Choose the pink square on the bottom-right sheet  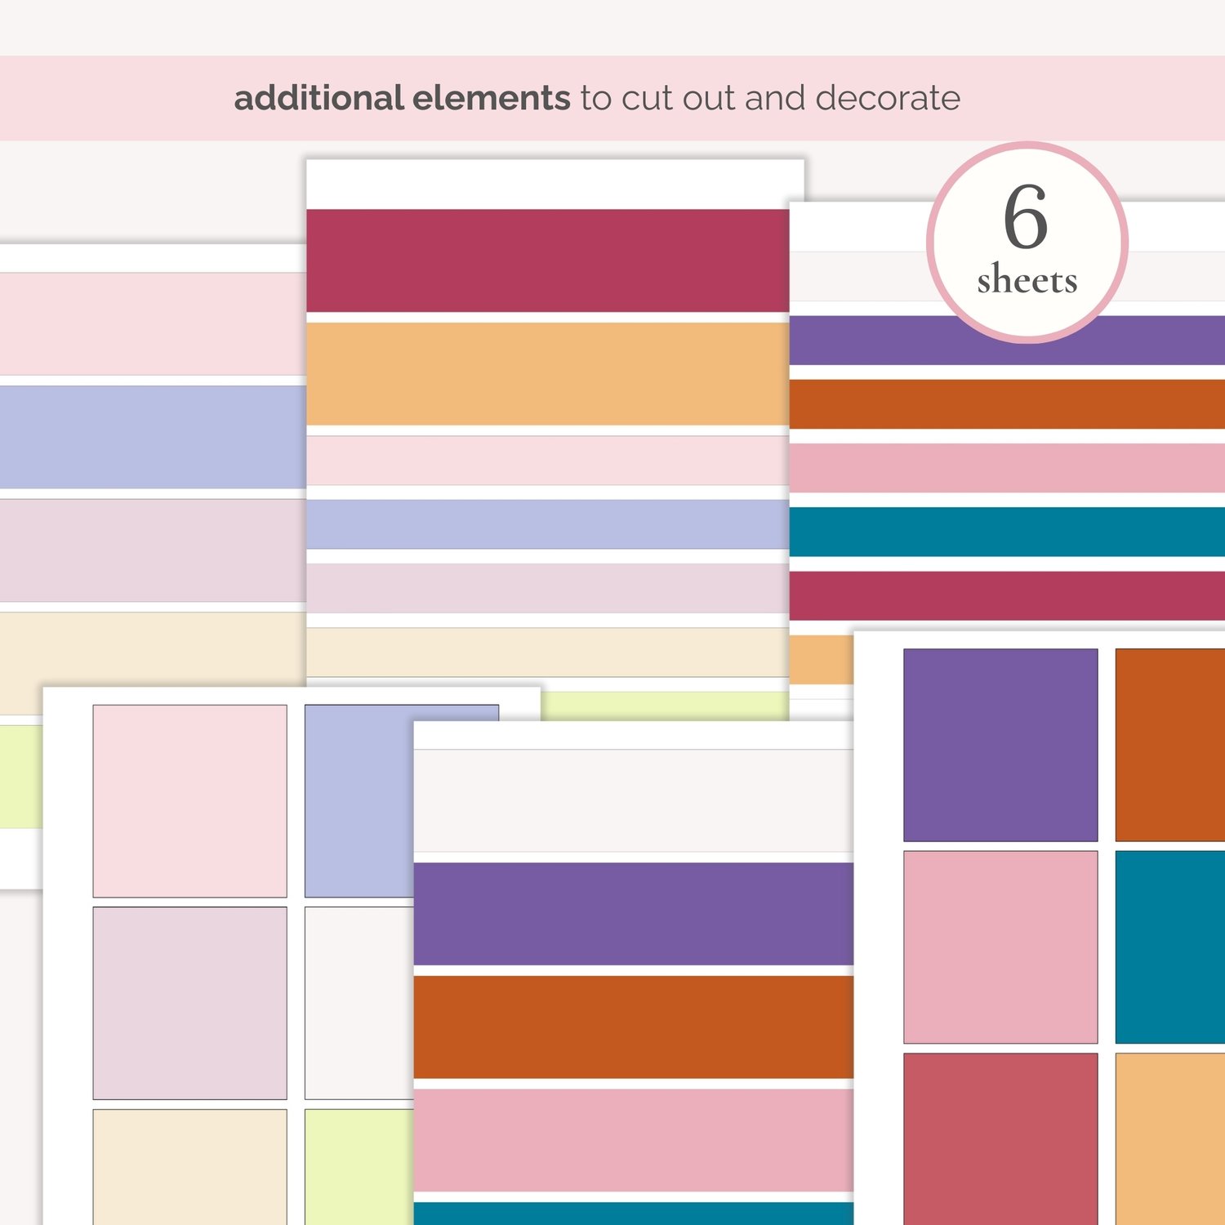click(1000, 947)
